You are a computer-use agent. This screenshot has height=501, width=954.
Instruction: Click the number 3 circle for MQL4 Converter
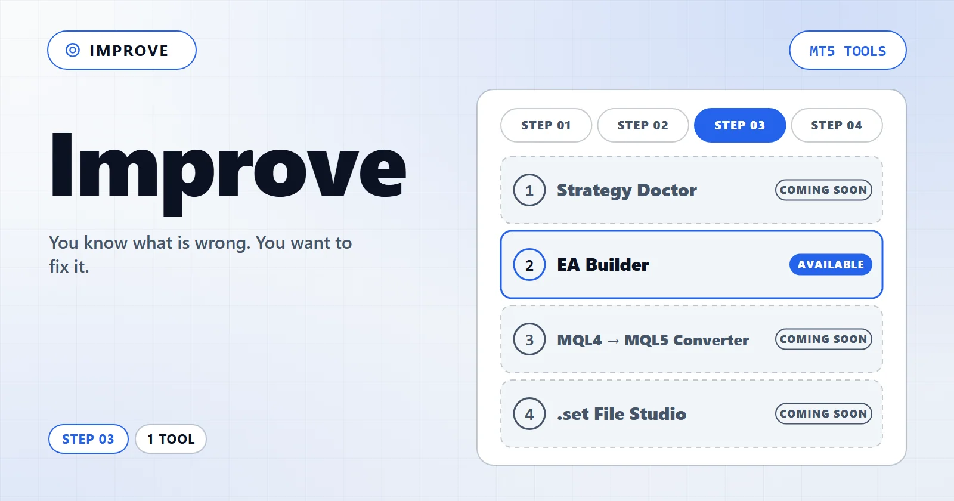click(x=529, y=339)
